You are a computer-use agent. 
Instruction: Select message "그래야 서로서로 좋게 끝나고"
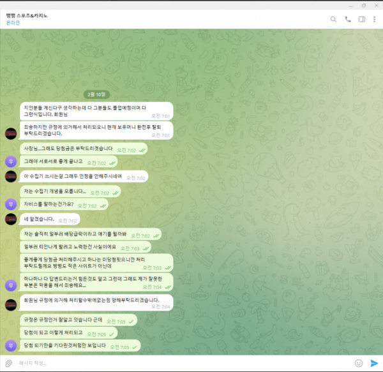click(x=69, y=161)
